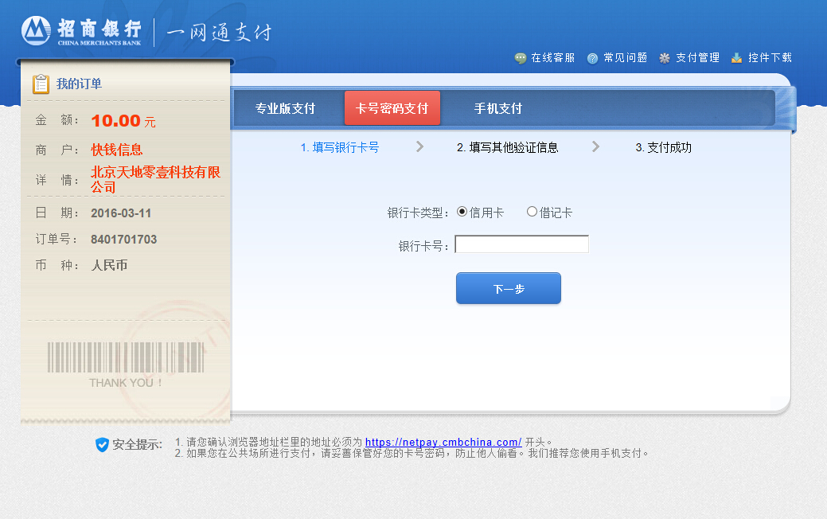Click the 安全提示 label

click(137, 445)
